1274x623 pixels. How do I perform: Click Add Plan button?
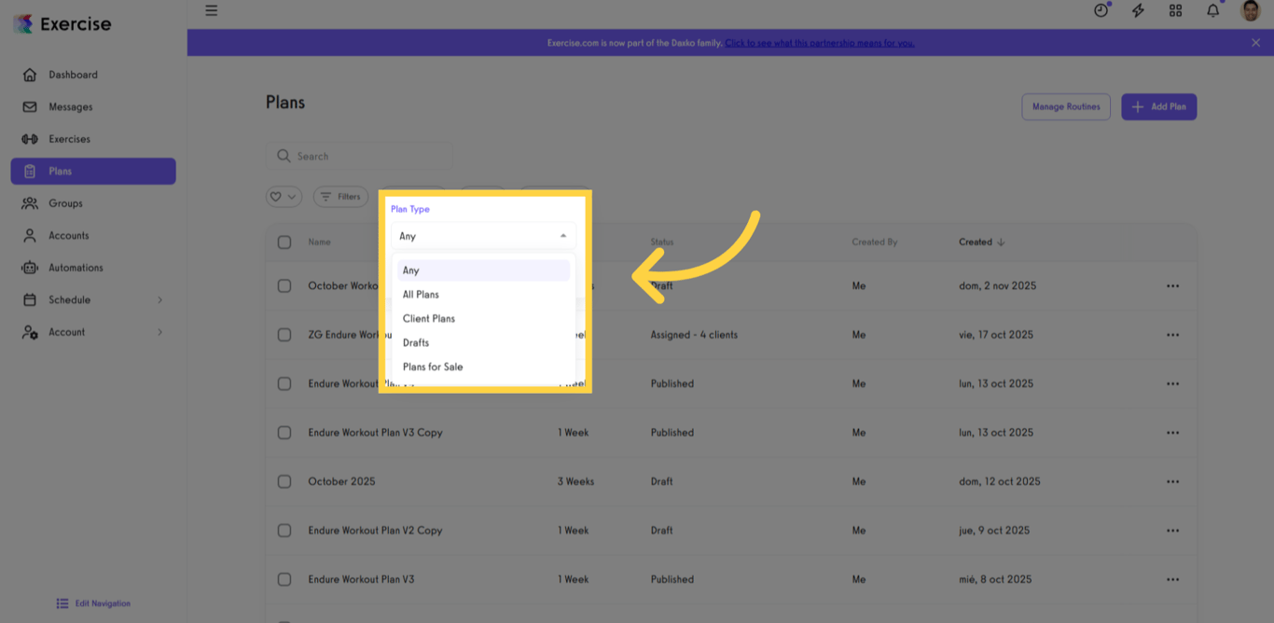[x=1159, y=107]
